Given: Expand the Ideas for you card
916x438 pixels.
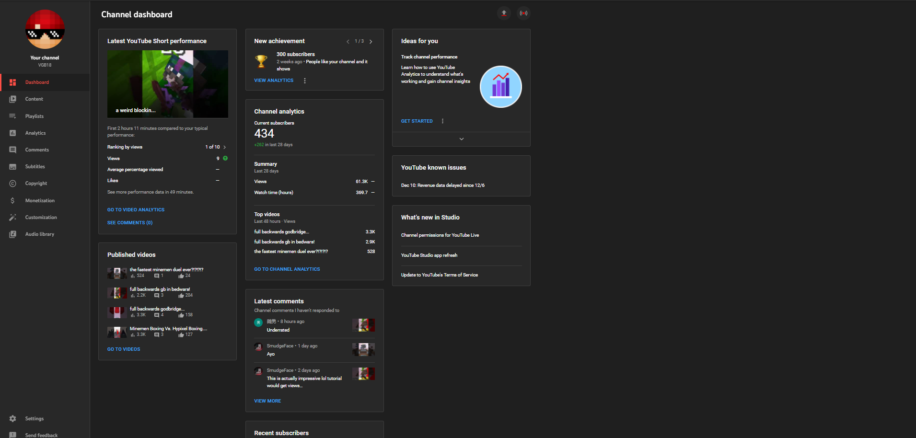Looking at the screenshot, I should pyautogui.click(x=462, y=139).
